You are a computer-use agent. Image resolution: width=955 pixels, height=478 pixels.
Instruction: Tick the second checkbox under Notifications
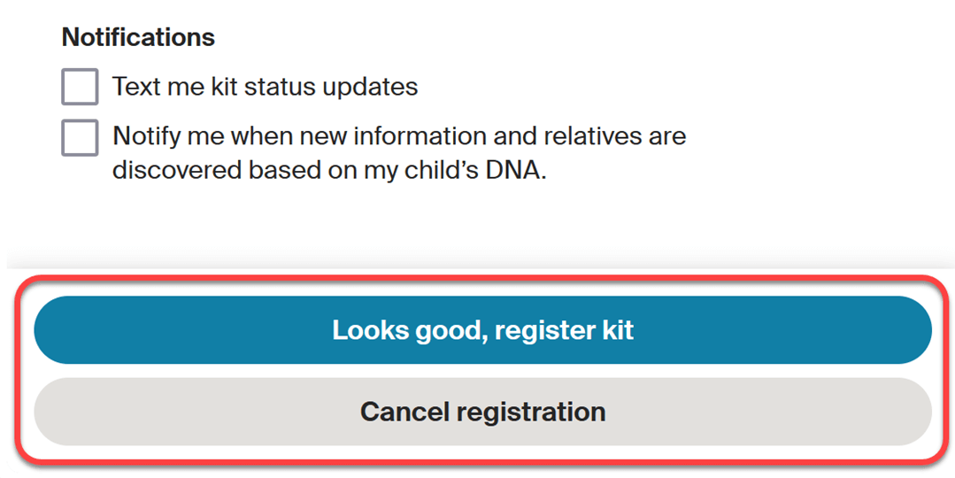coord(80,137)
